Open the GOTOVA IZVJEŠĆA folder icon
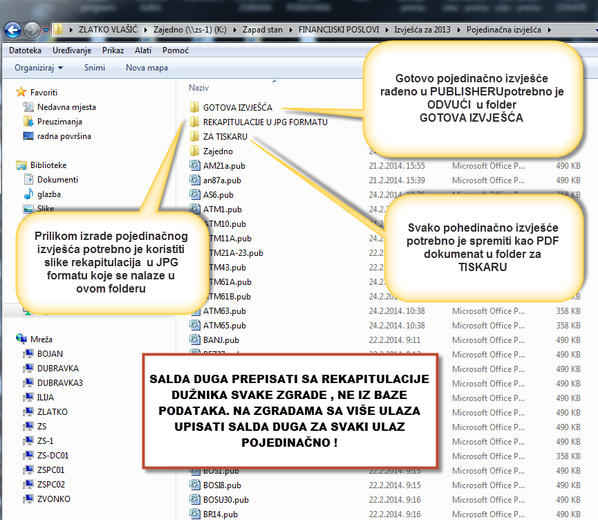598x520 pixels. click(x=194, y=107)
